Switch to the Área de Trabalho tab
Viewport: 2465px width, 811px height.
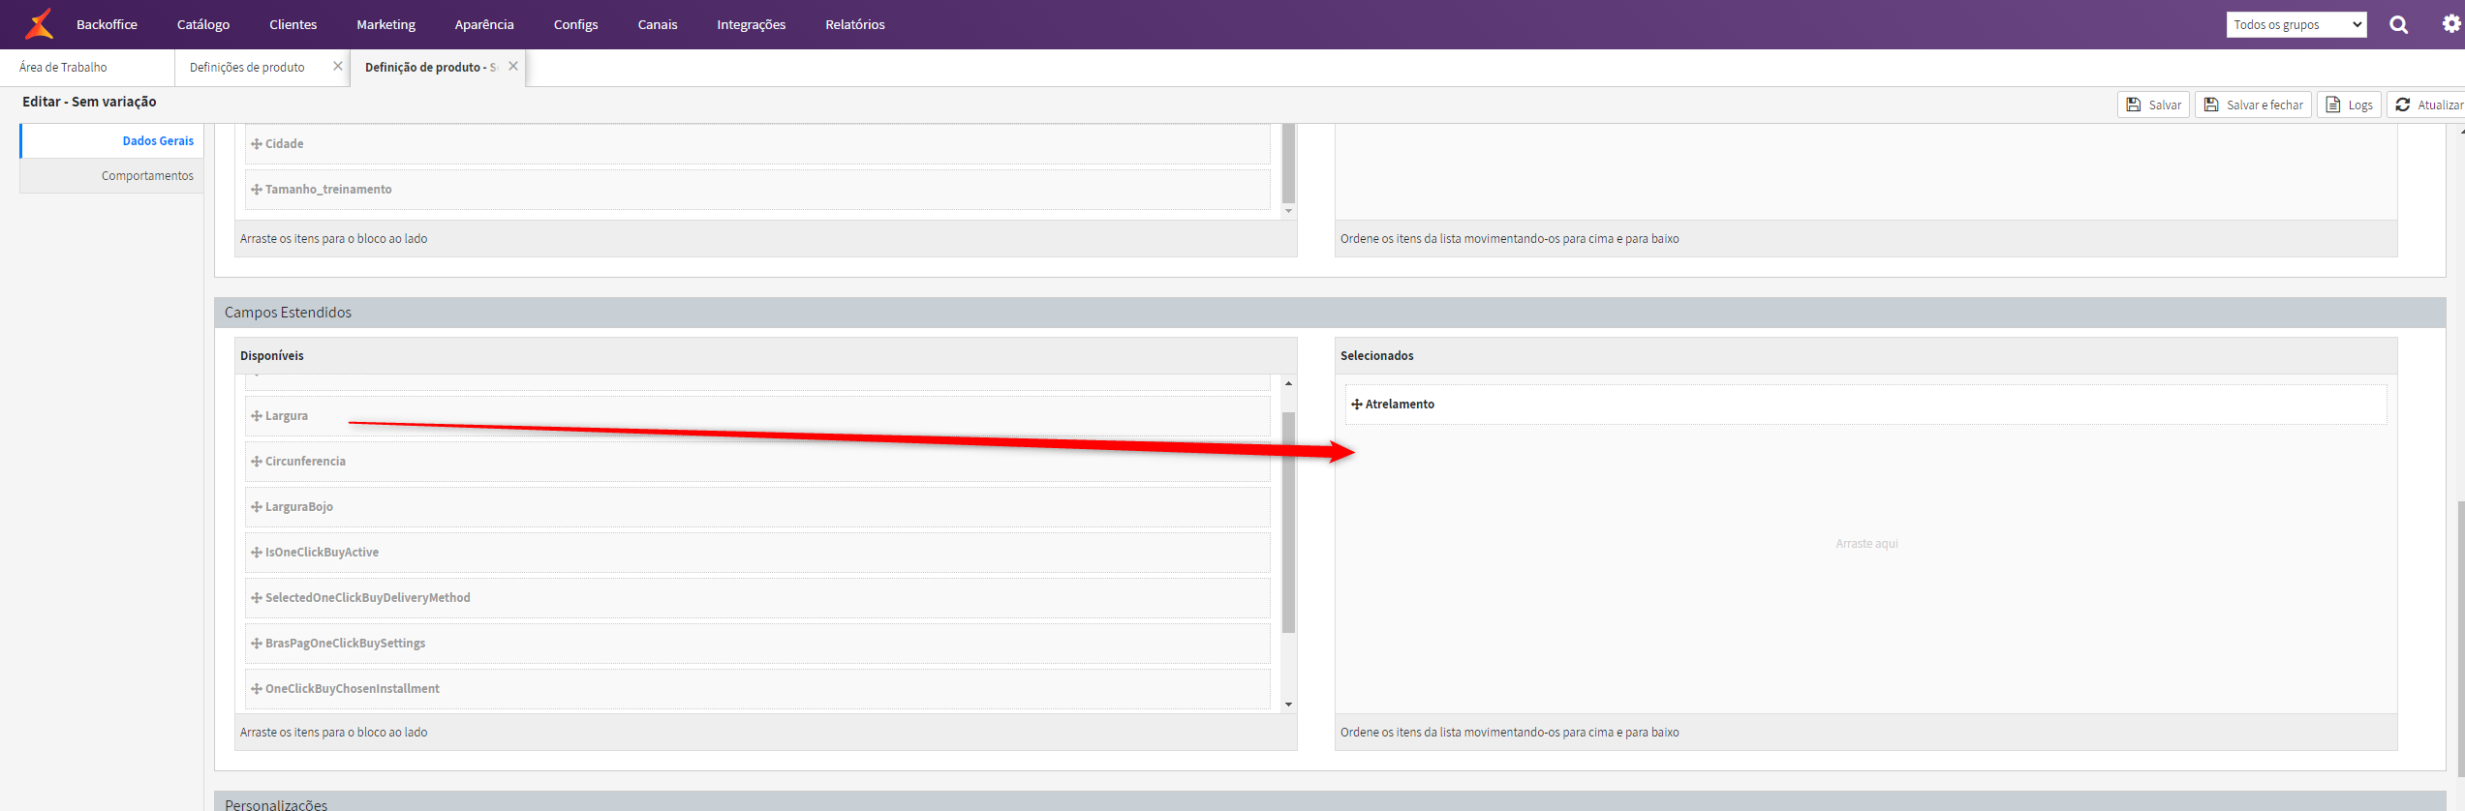63,67
